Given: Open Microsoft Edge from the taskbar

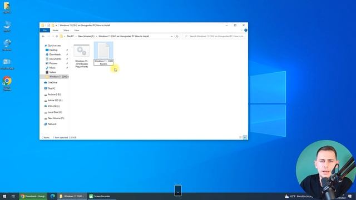Looking at the screenshot, I should (x=52, y=196).
